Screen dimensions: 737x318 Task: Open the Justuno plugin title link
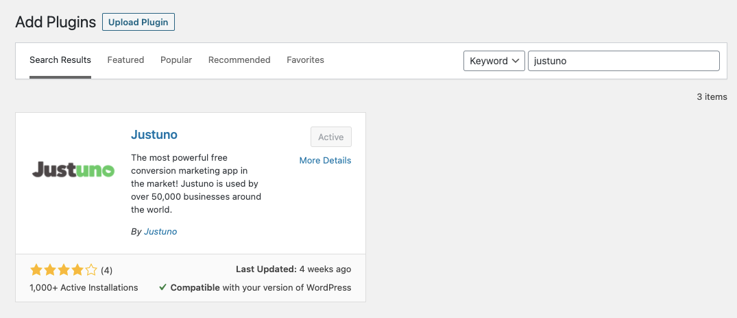coord(154,135)
